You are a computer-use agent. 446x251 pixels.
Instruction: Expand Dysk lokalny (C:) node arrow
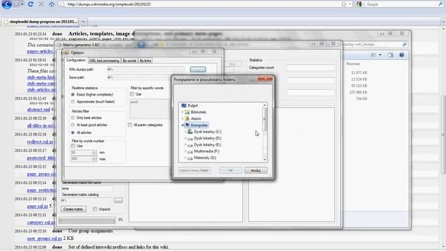tap(185, 132)
